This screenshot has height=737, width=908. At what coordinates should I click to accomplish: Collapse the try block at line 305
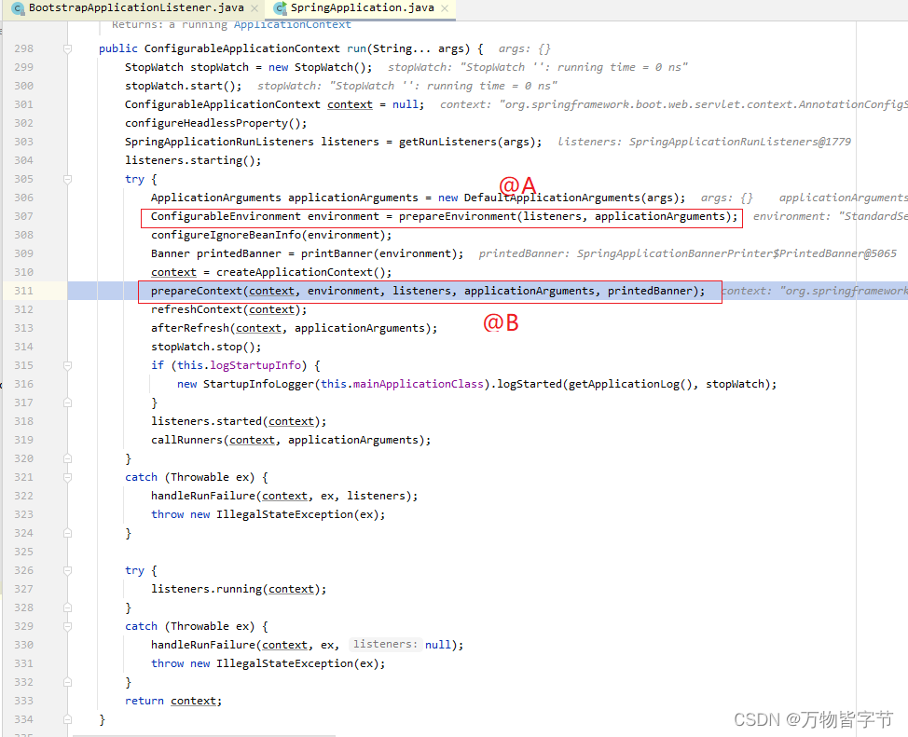tap(67, 179)
